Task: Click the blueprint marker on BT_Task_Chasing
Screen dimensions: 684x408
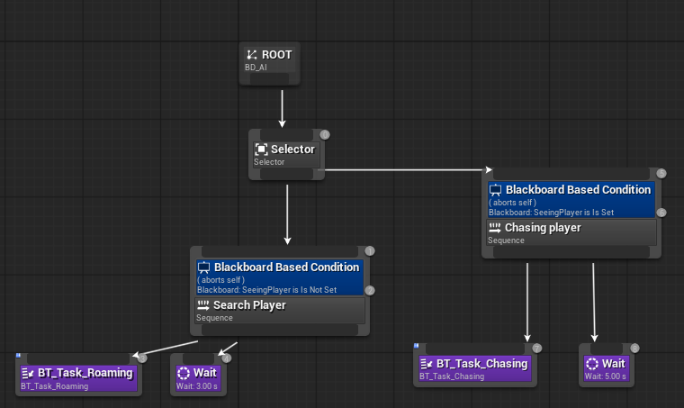Action: pyautogui.click(x=416, y=346)
